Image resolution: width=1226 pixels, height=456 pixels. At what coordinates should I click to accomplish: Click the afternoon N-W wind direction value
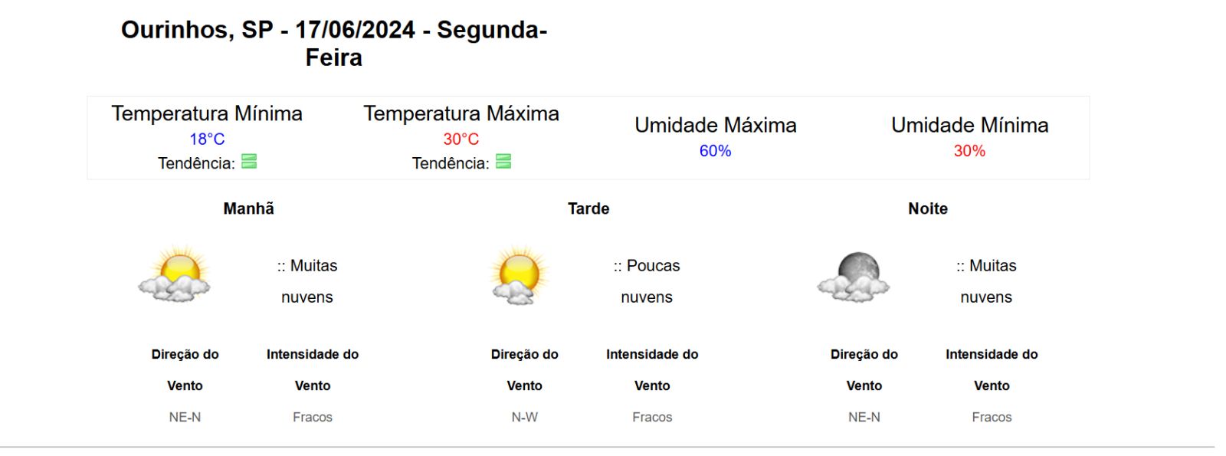coord(525,417)
